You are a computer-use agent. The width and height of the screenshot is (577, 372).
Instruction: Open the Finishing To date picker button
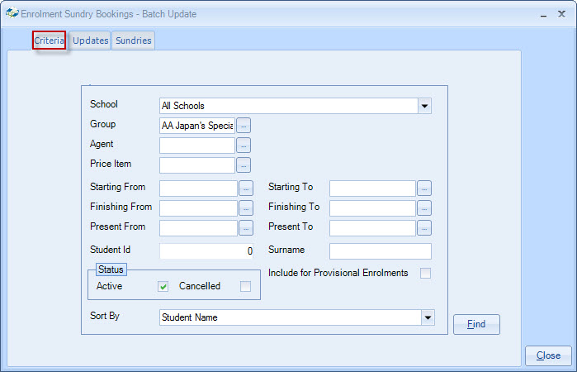[423, 207]
